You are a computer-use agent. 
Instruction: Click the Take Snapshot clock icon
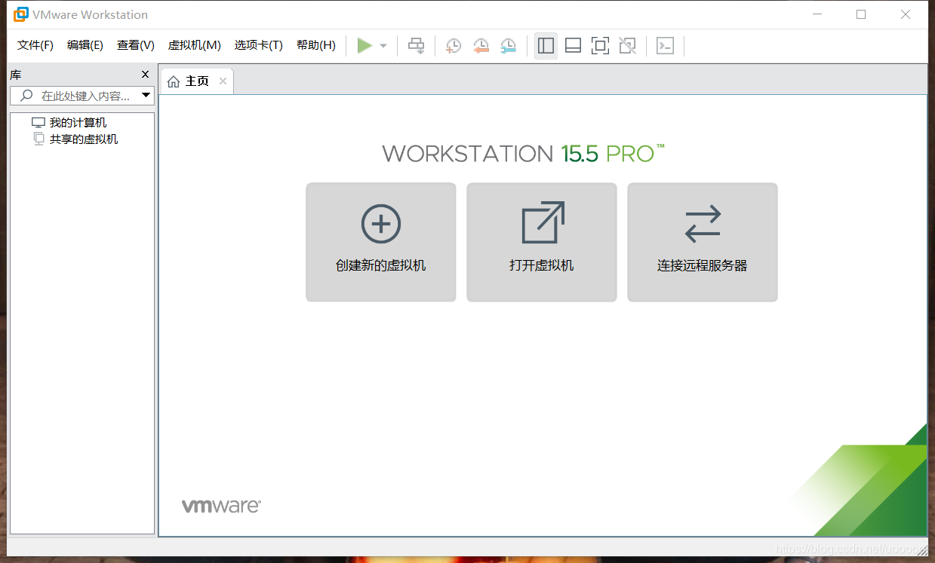pyautogui.click(x=453, y=46)
